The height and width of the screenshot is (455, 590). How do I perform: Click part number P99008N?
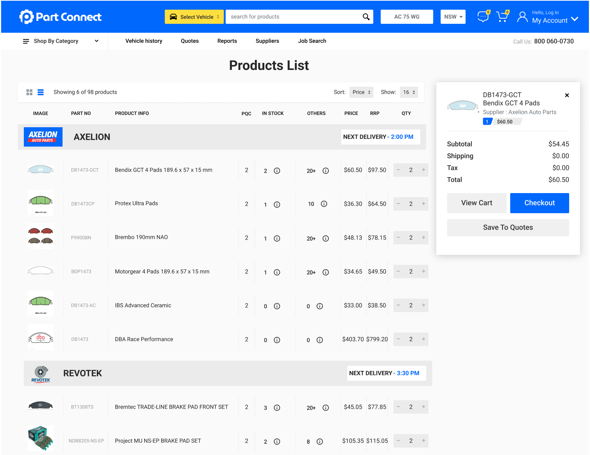click(81, 238)
